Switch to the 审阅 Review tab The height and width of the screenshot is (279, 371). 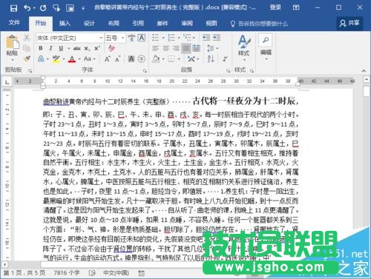pyautogui.click(x=187, y=24)
